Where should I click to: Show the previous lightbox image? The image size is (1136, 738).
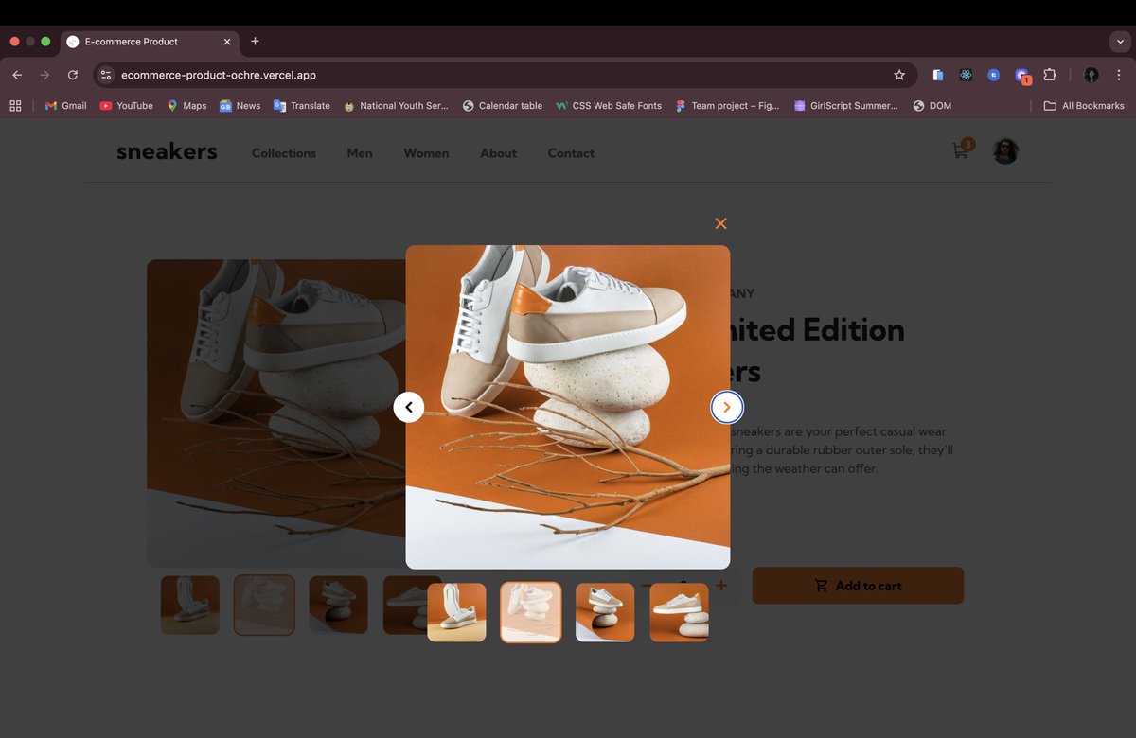coord(409,407)
